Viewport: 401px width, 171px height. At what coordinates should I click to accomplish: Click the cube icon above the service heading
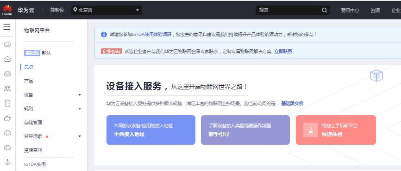(x=376, y=76)
